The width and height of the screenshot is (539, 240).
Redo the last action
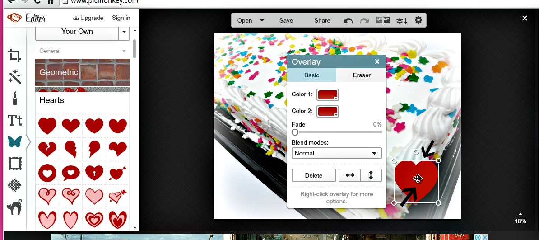364,21
